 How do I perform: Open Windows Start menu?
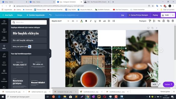pos(3,97)
